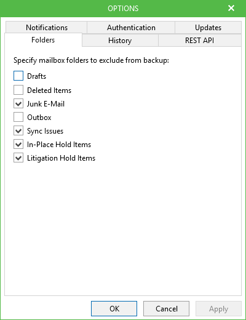Click the Cancel button
Viewport: 246px width, 320px height.
click(166, 308)
